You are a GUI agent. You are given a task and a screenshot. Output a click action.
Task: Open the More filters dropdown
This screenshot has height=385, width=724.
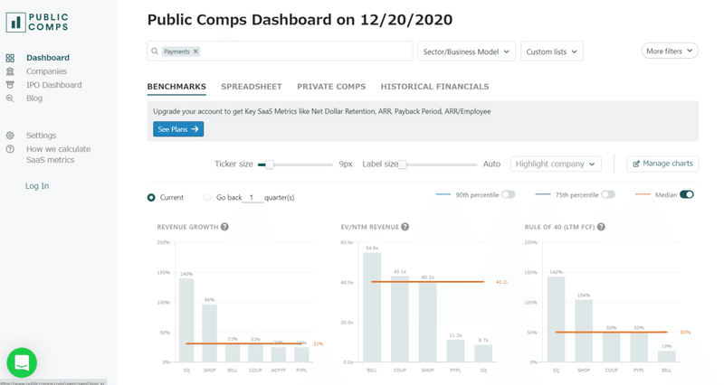[x=670, y=51]
